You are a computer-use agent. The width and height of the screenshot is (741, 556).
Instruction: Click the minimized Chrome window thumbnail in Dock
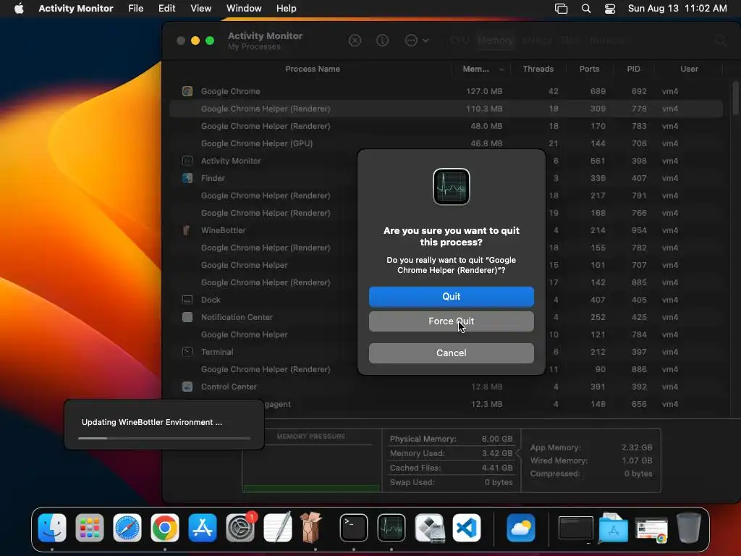(x=651, y=529)
